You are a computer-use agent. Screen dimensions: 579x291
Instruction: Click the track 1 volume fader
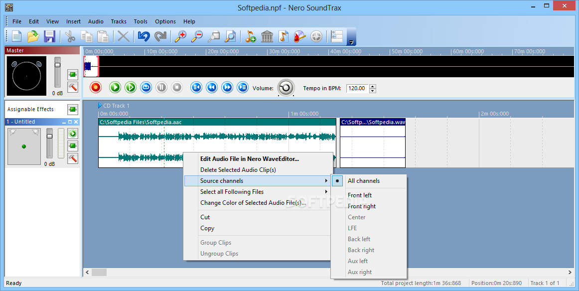[x=49, y=136]
